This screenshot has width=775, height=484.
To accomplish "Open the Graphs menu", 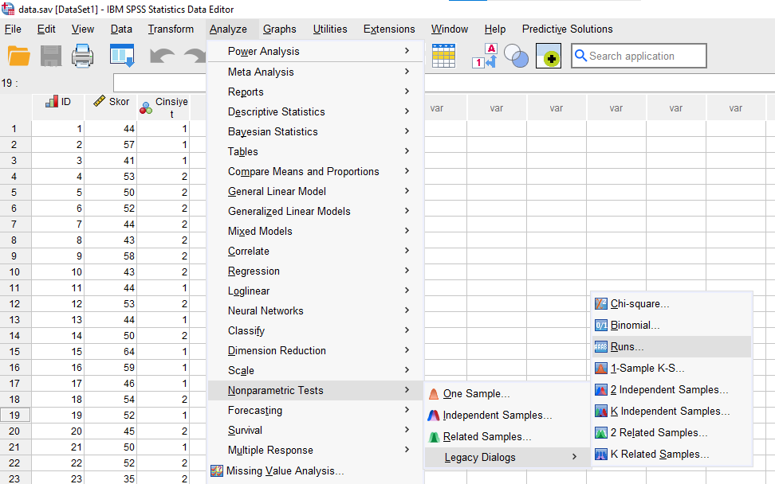I will [279, 29].
